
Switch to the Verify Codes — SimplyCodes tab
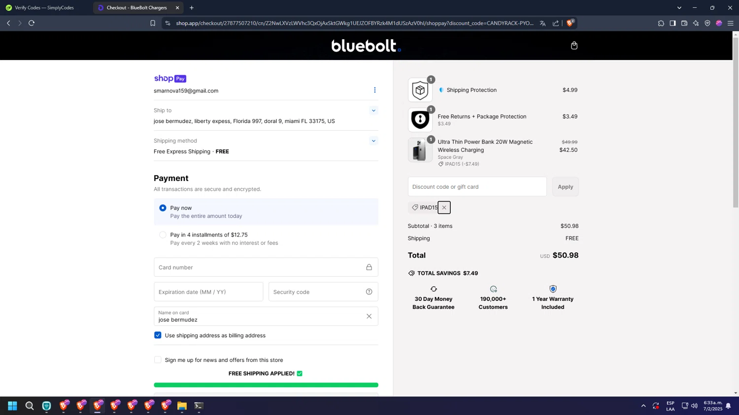click(44, 8)
